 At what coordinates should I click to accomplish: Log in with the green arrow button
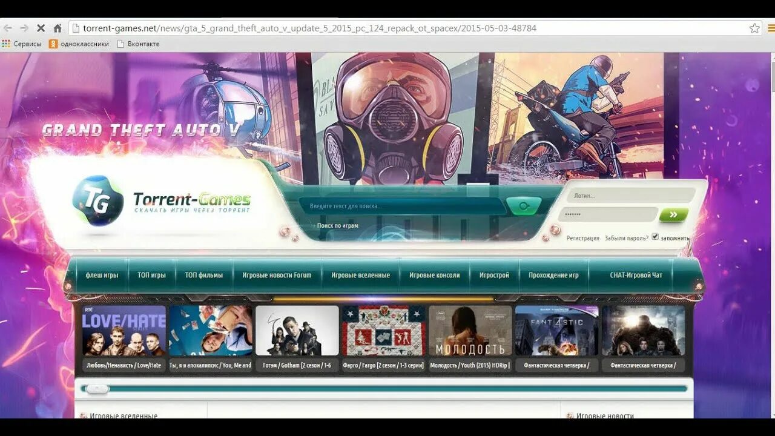pos(673,214)
